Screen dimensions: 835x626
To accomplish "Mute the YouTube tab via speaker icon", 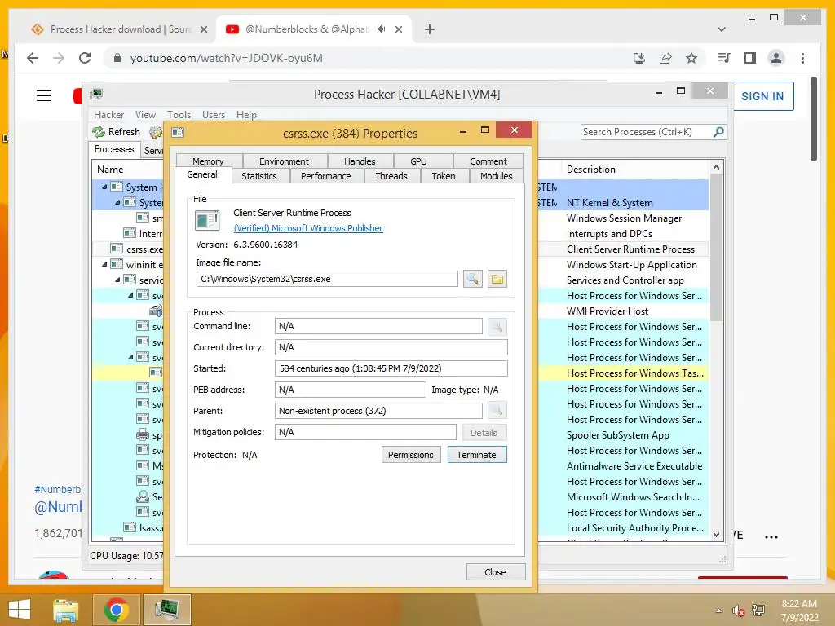I will click(x=382, y=29).
